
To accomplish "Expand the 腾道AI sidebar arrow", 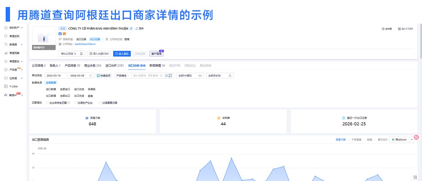I will click(x=22, y=95).
